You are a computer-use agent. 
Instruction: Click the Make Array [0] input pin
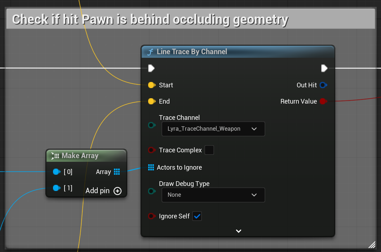point(56,171)
